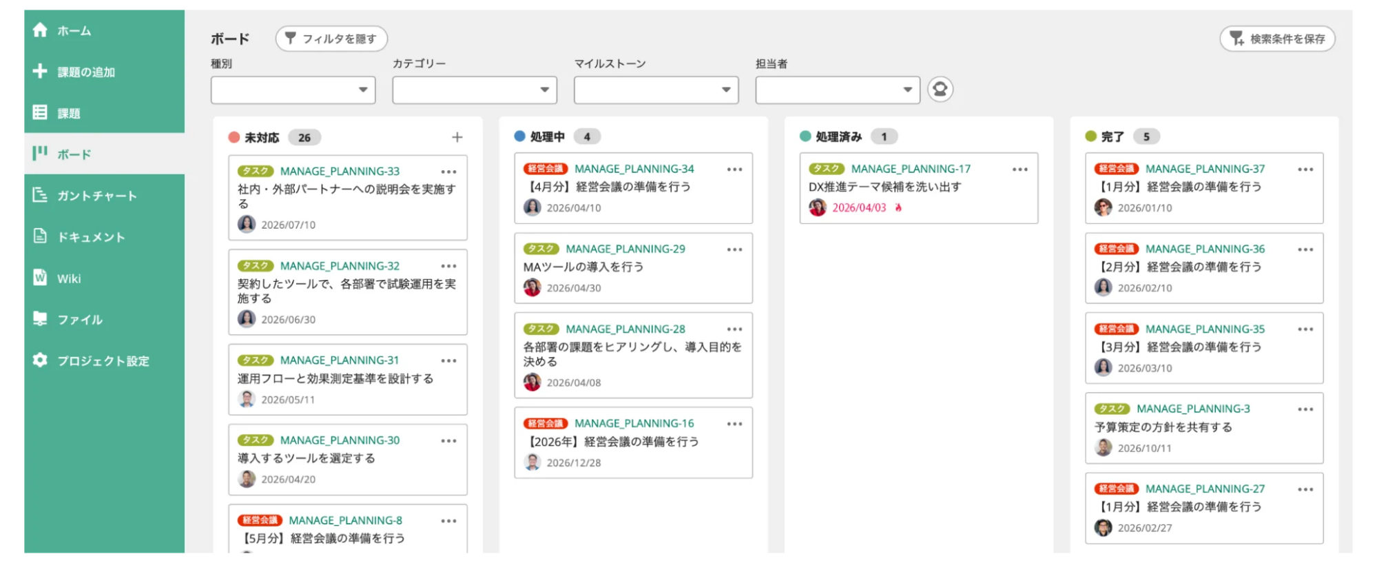1377x563 pixels.
Task: Add a card with 未対応 plus icon
Action: pyautogui.click(x=457, y=137)
